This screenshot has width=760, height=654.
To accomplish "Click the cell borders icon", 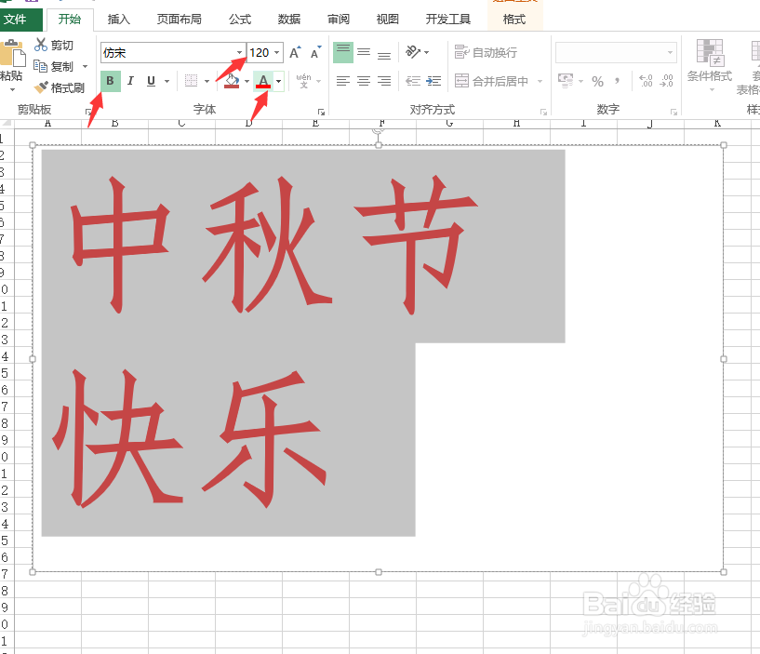I will [x=191, y=81].
